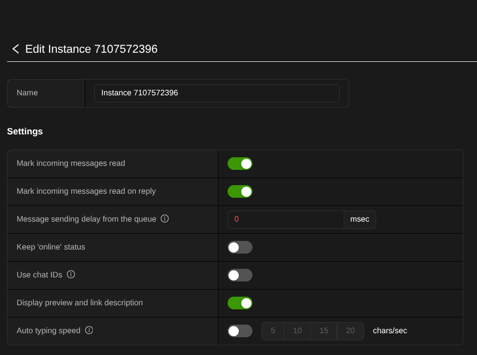Show info tooltip for Use chat IDs
The height and width of the screenshot is (355, 477).
click(71, 274)
